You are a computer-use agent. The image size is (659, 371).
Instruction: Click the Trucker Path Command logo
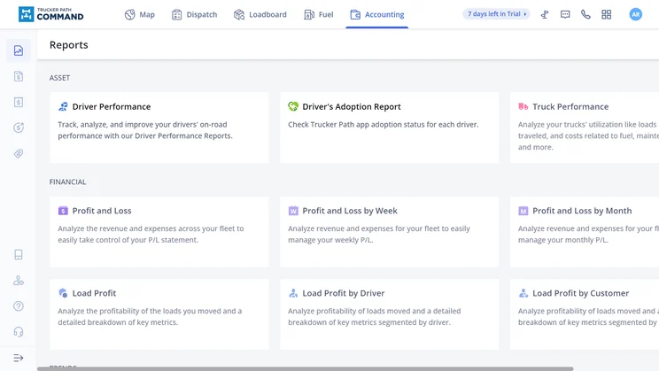[50, 14]
